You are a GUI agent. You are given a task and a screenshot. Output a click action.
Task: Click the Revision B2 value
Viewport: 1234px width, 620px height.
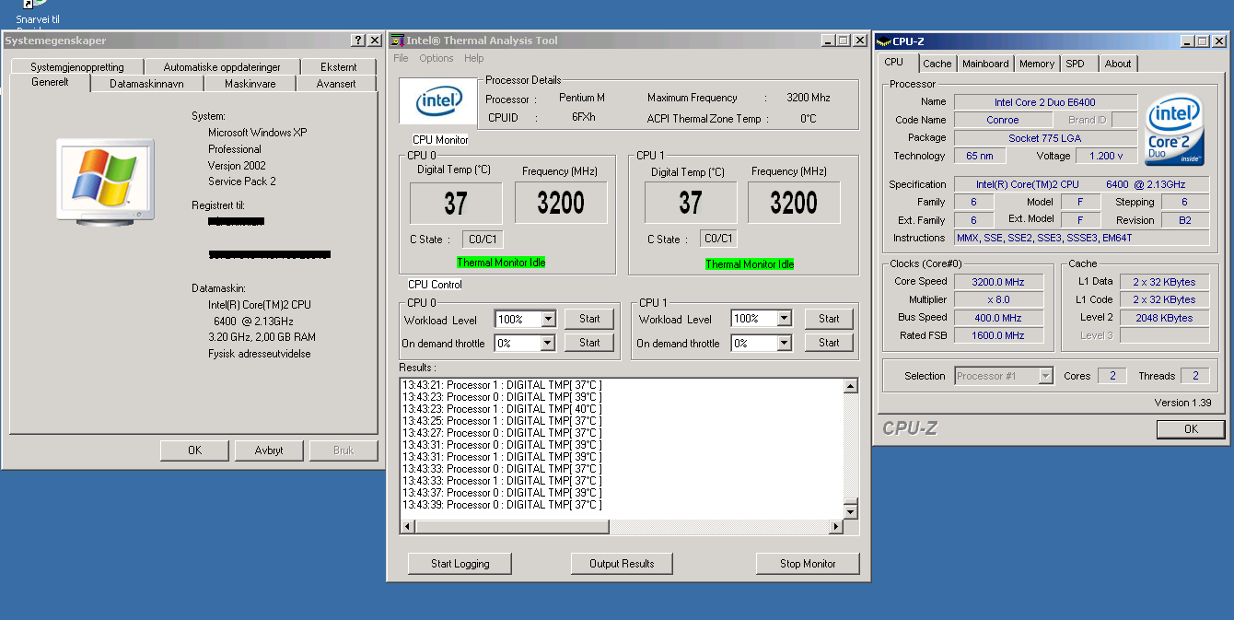click(1185, 220)
